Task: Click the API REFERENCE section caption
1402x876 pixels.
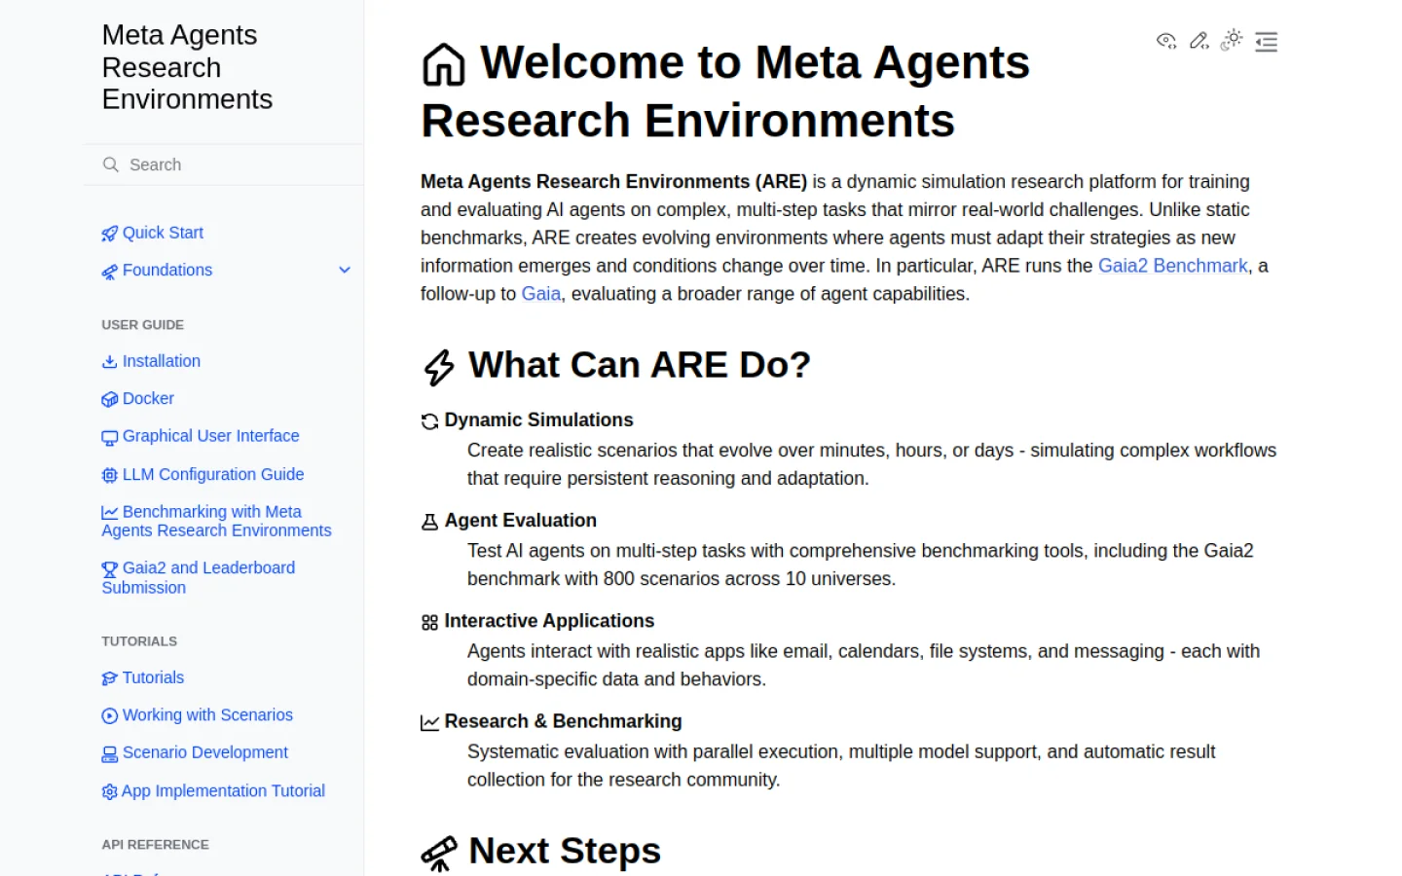Action: coord(155,845)
